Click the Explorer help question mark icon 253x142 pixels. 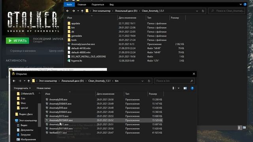click(245, 4)
